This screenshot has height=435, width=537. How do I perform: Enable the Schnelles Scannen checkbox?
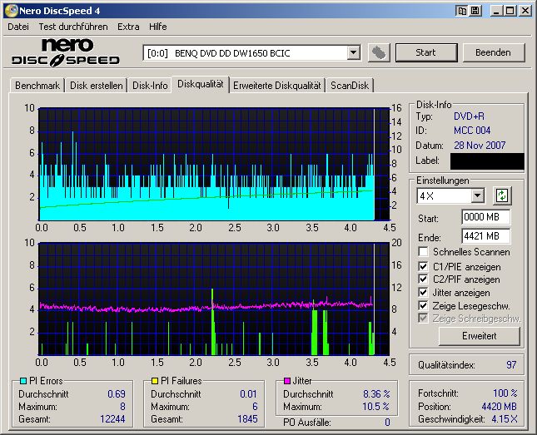[424, 252]
